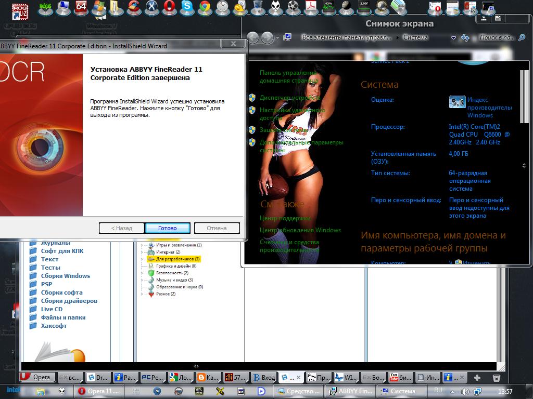Click the alien head taskbar icon

pos(61,391)
